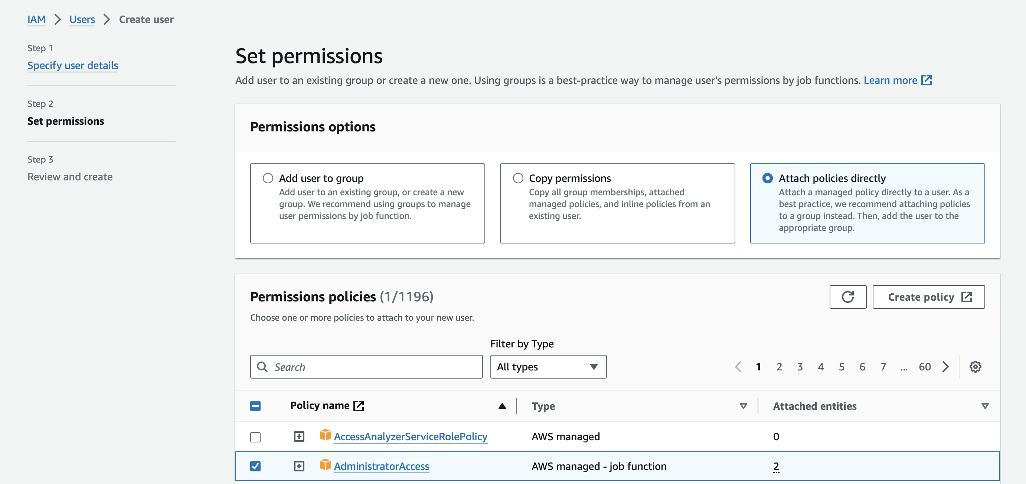Go to page 4 of policies
Viewport: 1026px width, 484px height.
(x=820, y=366)
